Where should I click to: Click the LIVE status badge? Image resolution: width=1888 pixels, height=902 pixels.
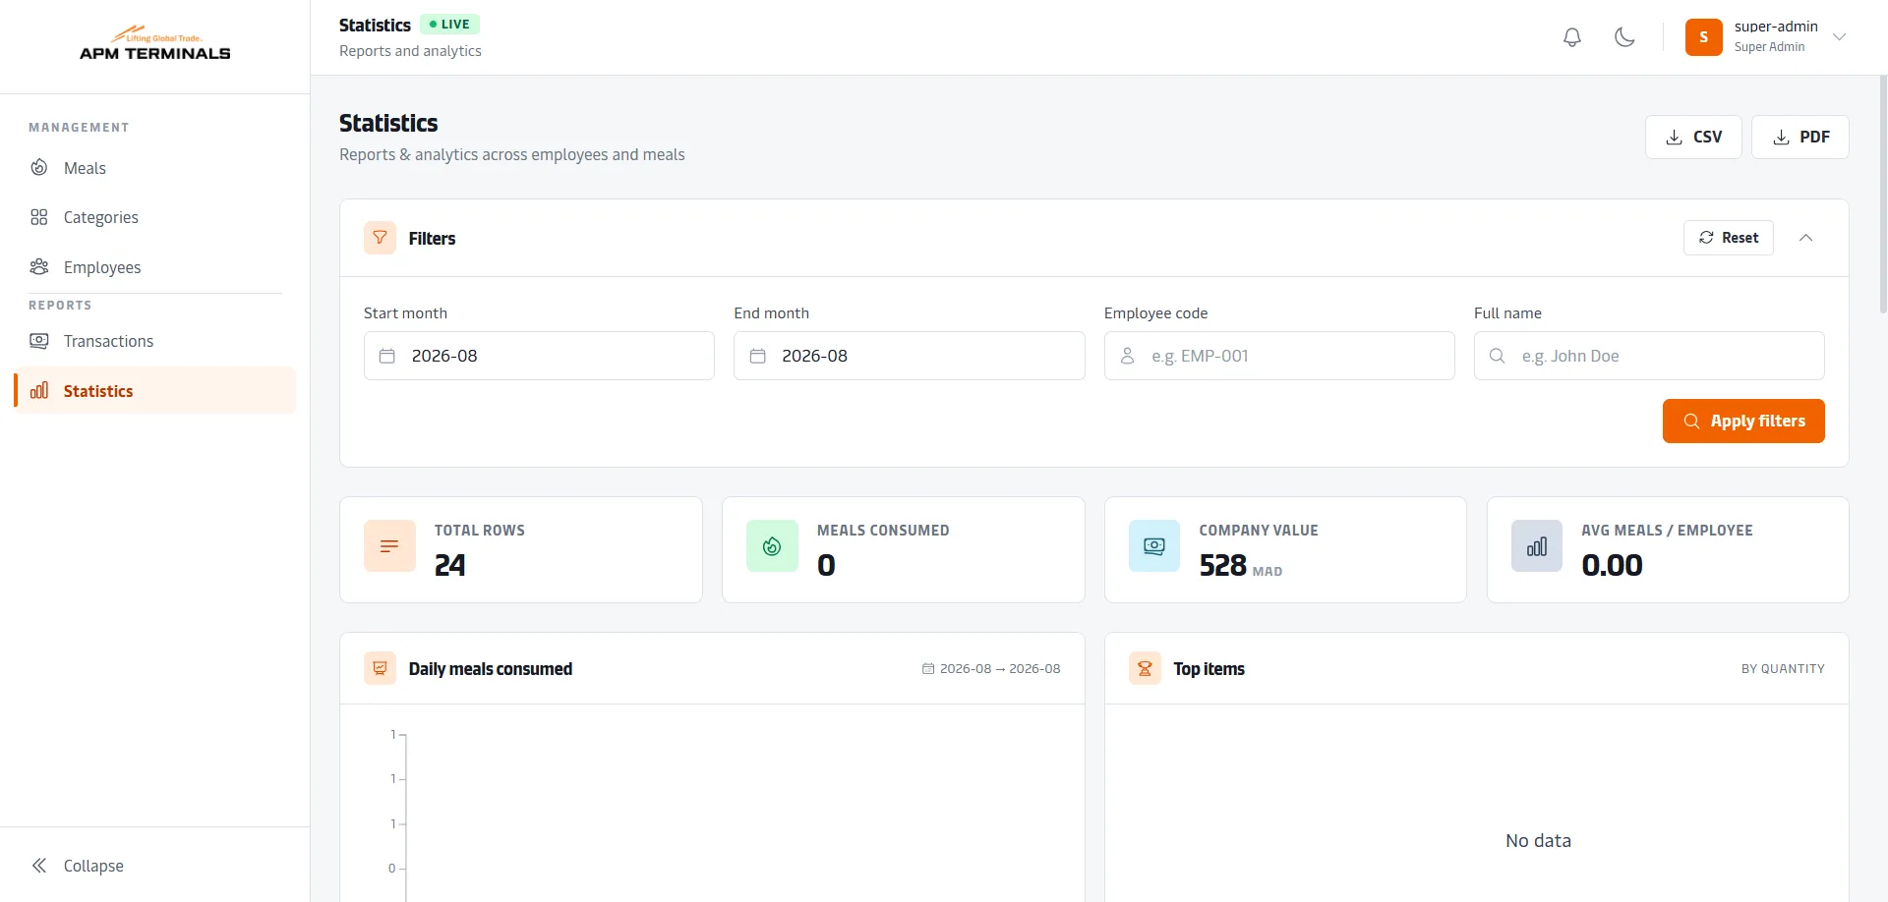[x=449, y=25]
